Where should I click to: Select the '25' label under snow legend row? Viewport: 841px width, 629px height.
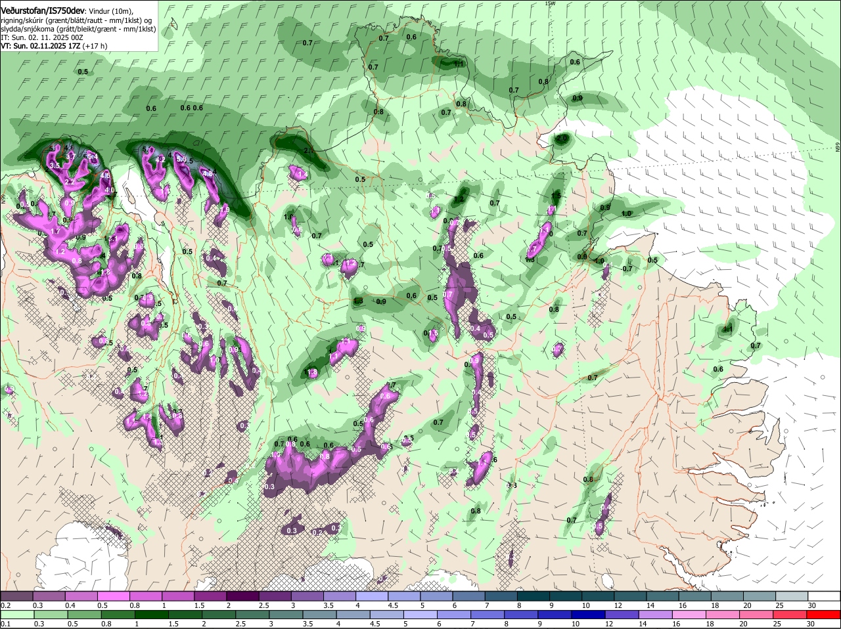coord(780,605)
